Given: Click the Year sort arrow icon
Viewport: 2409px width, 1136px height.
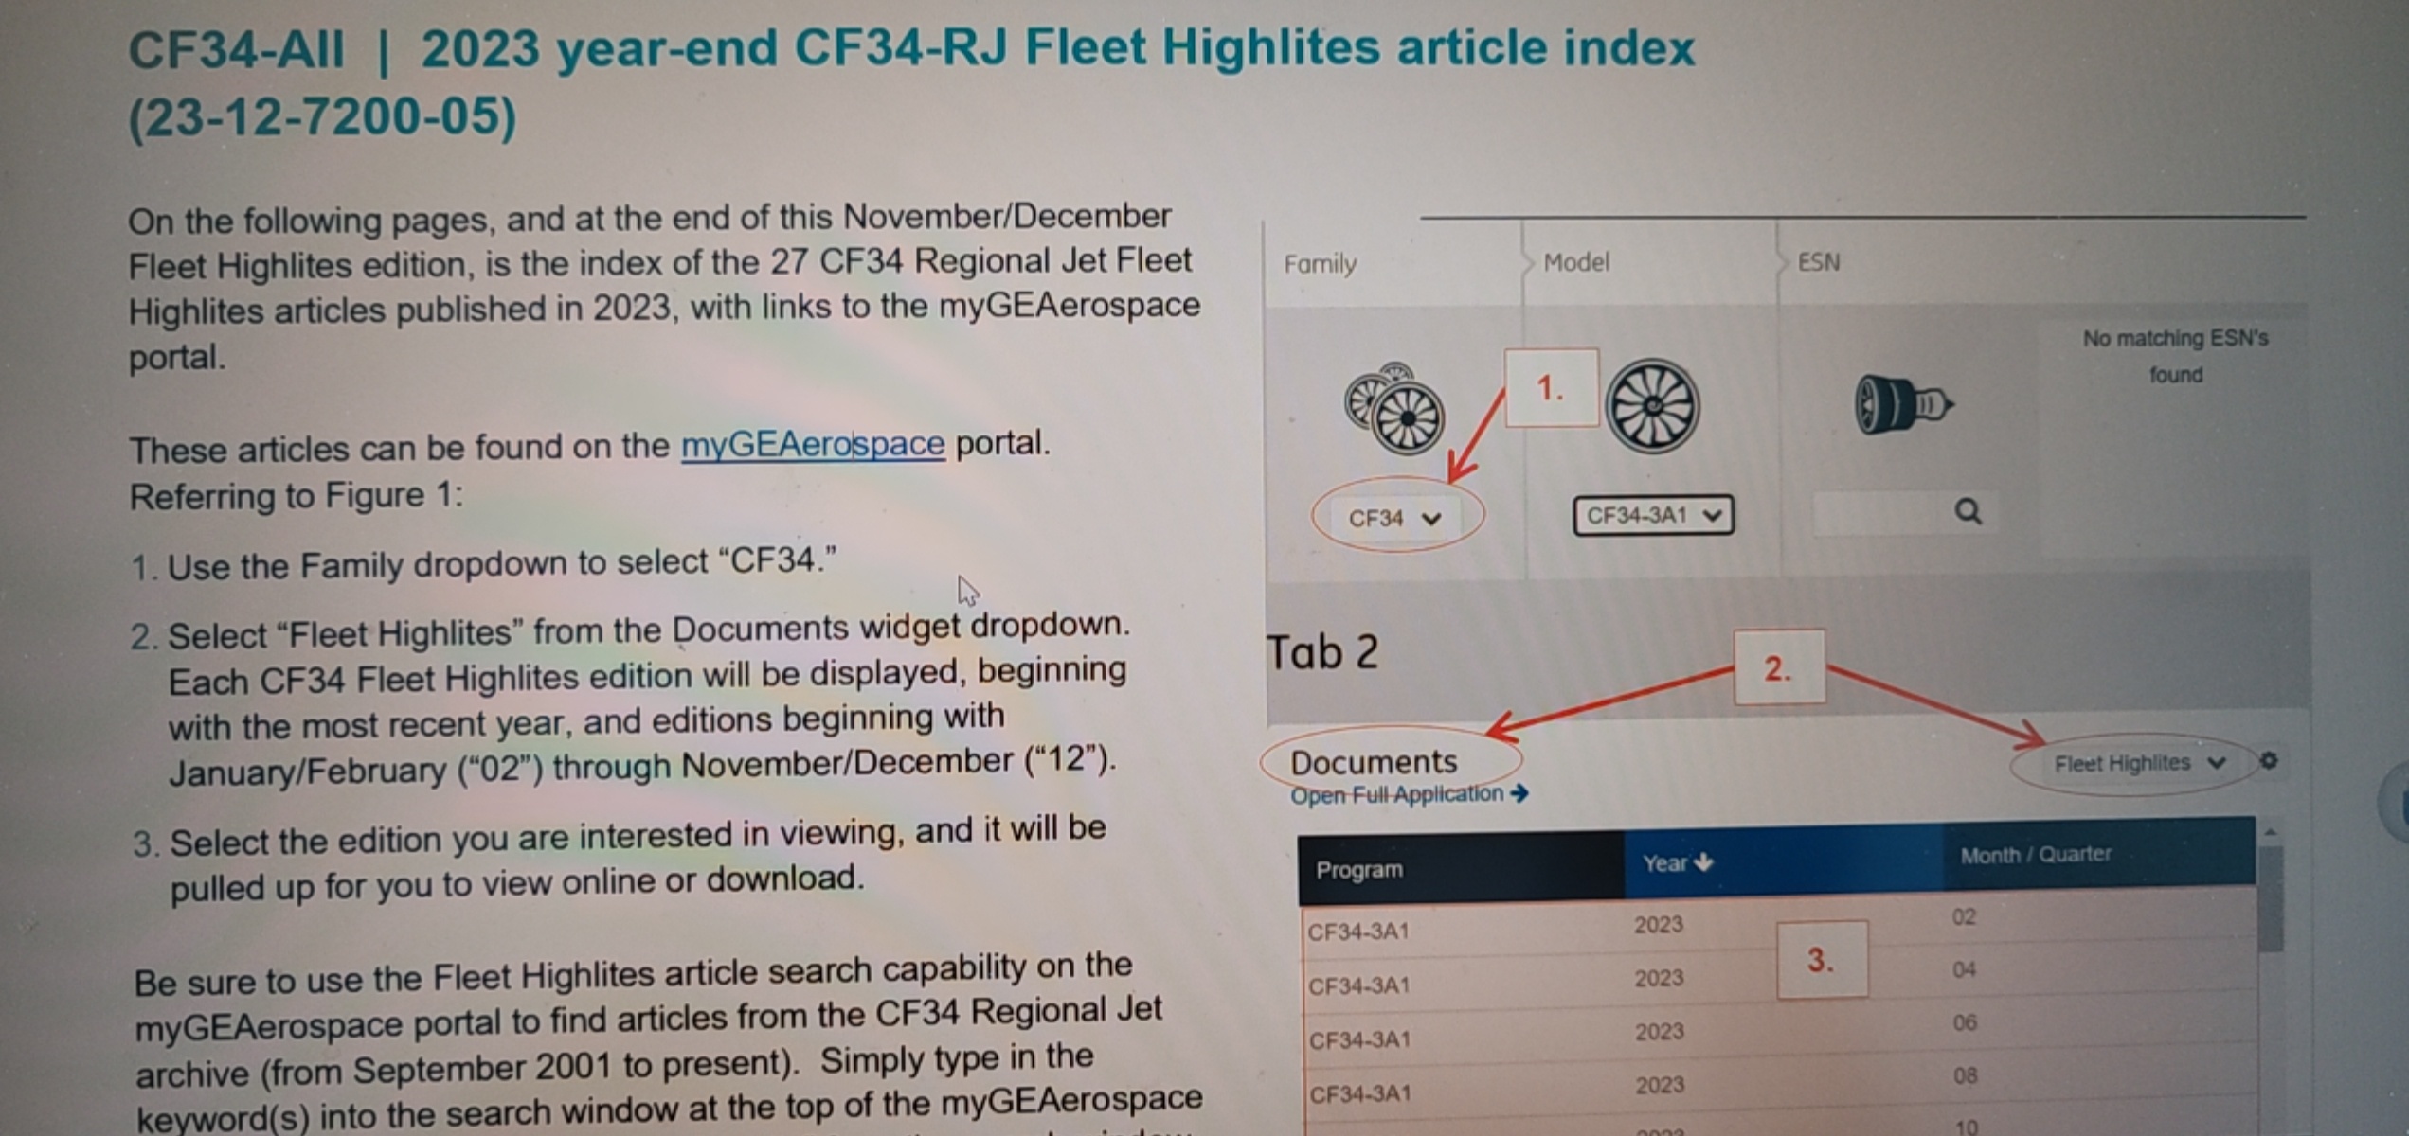Looking at the screenshot, I should (1703, 861).
